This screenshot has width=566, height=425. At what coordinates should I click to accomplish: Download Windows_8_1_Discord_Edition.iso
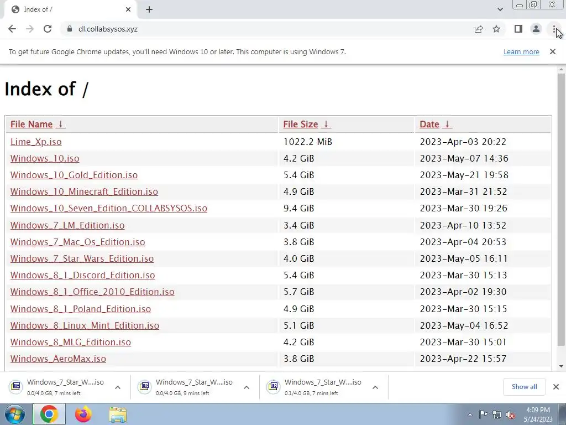pyautogui.click(x=83, y=275)
